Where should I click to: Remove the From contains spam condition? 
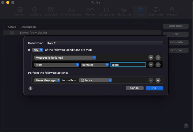[x=151, y=65]
